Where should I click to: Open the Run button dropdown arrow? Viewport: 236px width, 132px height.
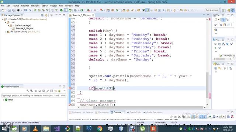85,10
